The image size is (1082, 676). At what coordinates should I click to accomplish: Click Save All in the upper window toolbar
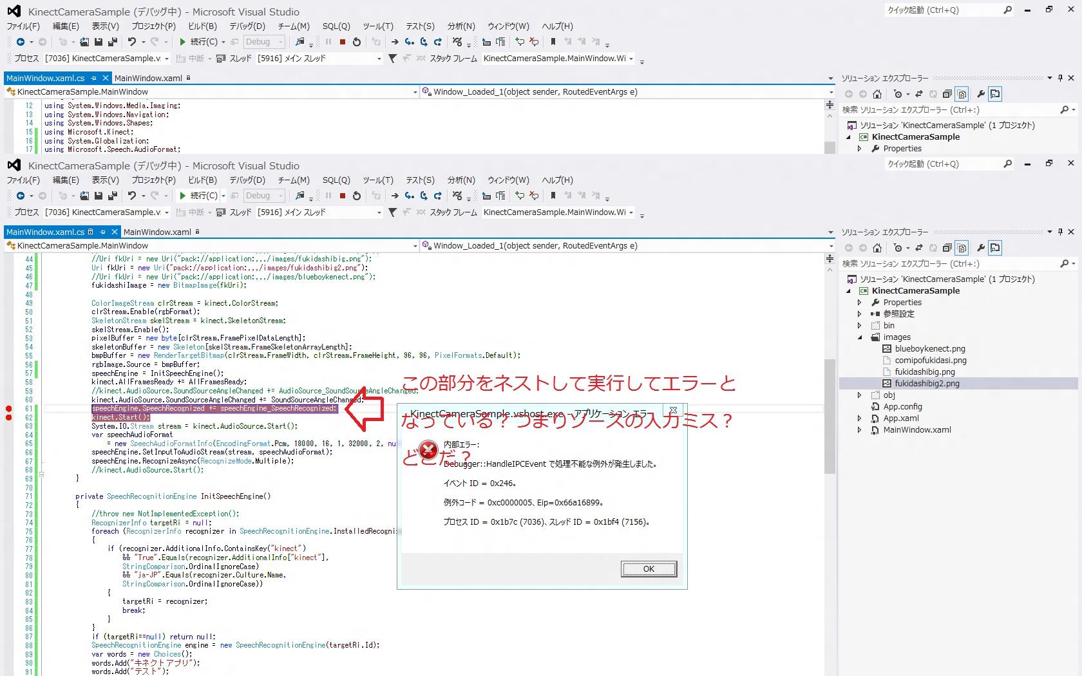(113, 42)
